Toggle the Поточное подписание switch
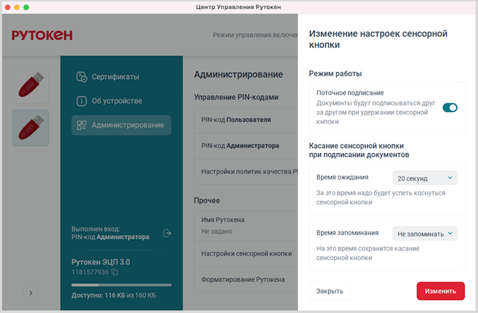 pyautogui.click(x=449, y=108)
